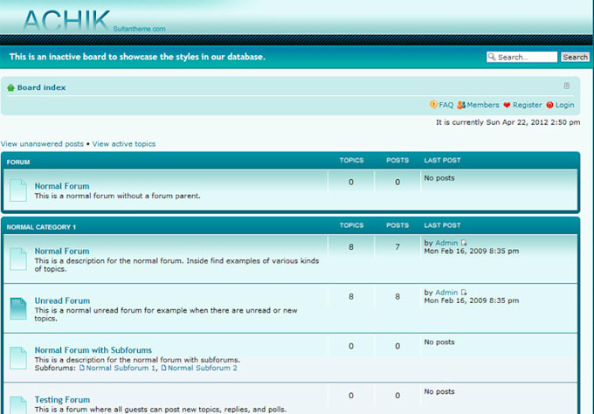
Task: Open the Members list link
Action: point(482,105)
